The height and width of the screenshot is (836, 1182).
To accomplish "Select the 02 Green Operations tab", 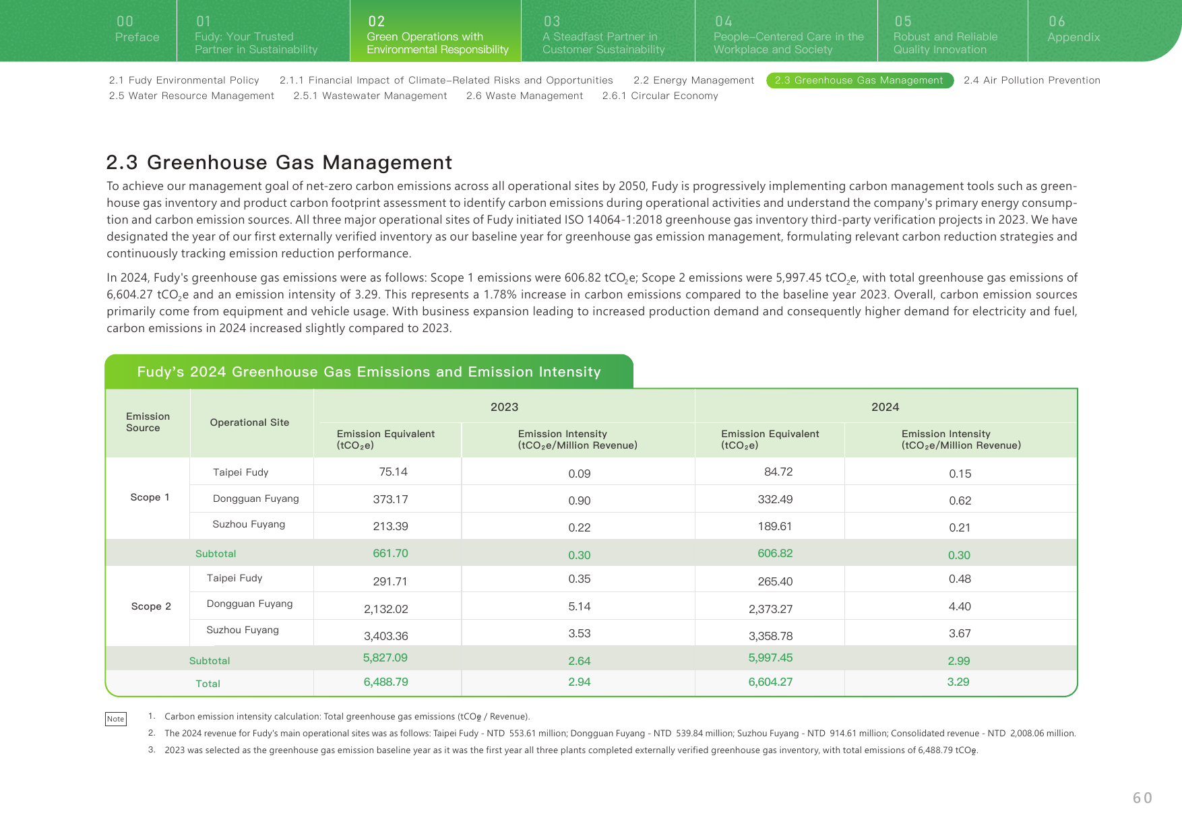I will (435, 30).
